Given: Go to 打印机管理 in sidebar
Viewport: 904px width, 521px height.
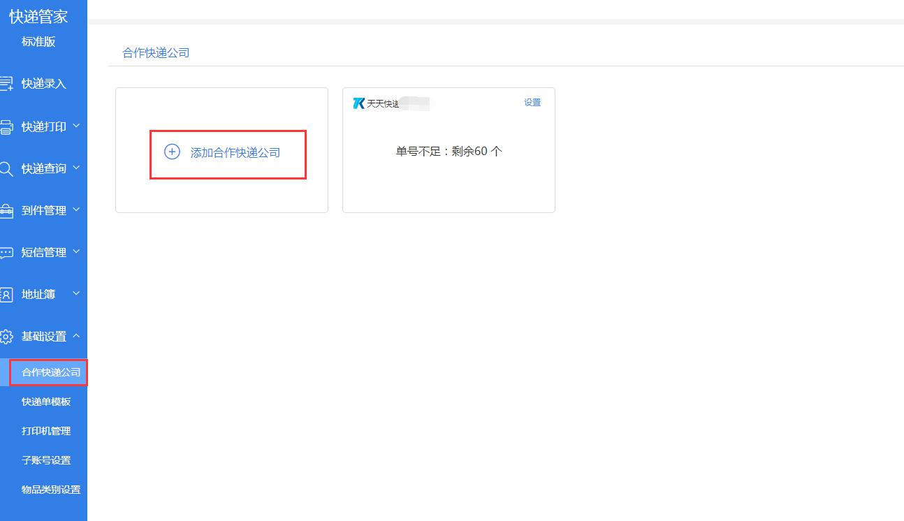Looking at the screenshot, I should pos(46,431).
